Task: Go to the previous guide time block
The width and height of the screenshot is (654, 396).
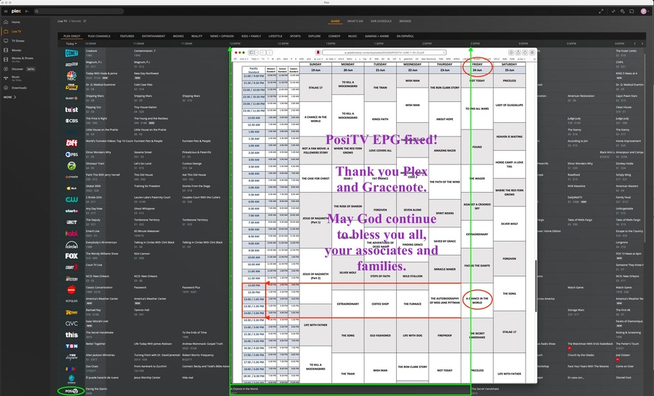Action: pyautogui.click(x=635, y=43)
